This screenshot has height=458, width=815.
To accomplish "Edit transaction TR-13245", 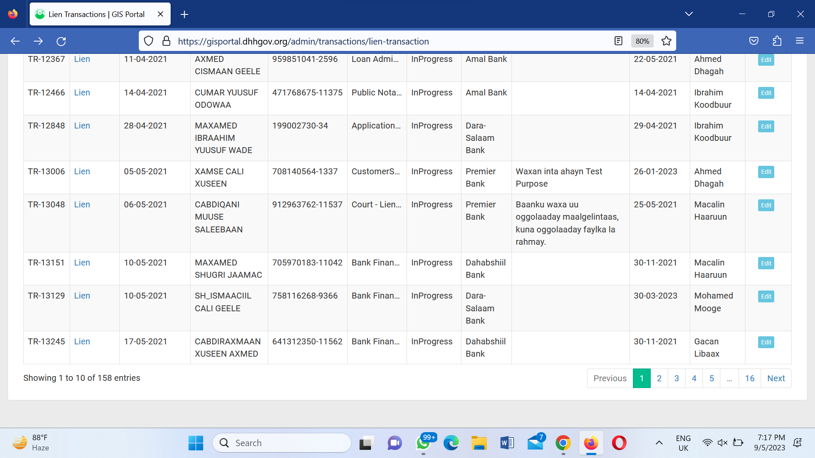I will [766, 342].
